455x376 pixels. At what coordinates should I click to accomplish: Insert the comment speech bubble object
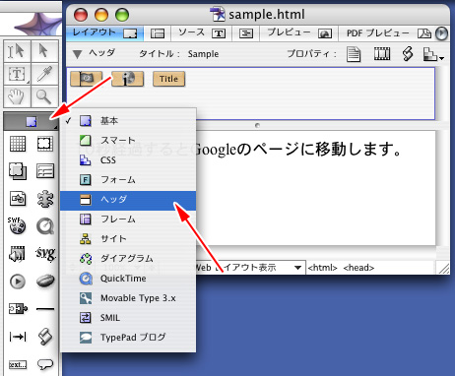[x=45, y=364]
